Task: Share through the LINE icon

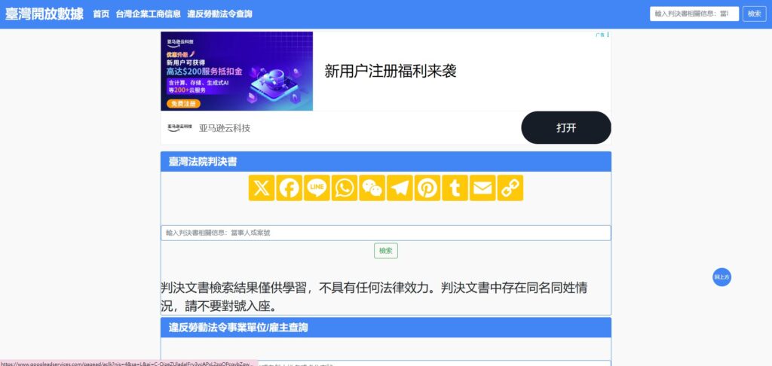Action: pos(317,188)
